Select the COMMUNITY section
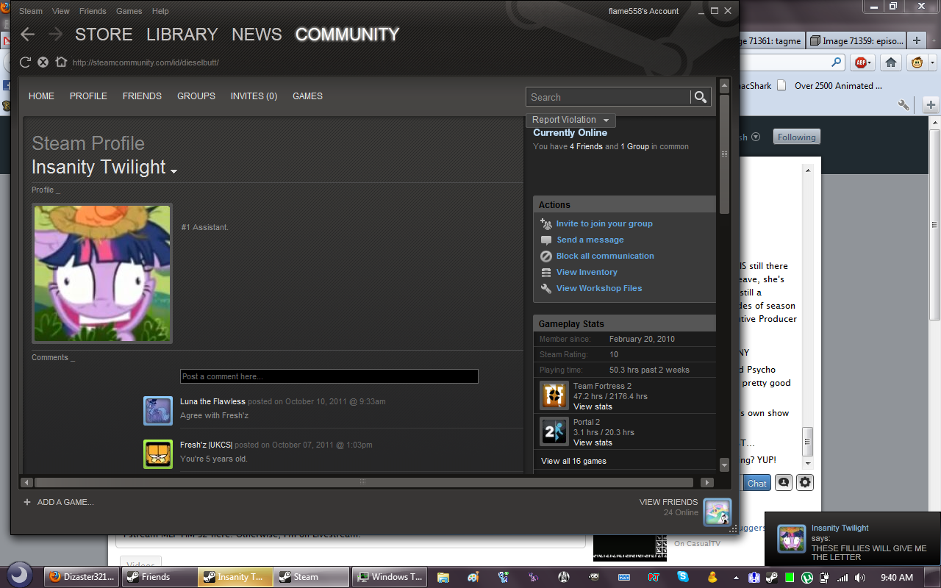This screenshot has width=941, height=588. [x=347, y=35]
